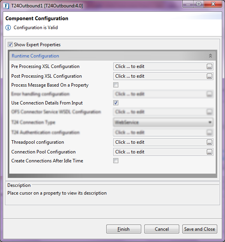Screen dimensions: 225x242
Task: Click the T24Outbound1 window title icon
Action: pyautogui.click(x=6, y=6)
